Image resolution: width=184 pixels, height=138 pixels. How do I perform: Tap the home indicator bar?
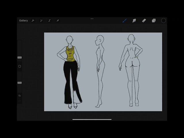pos(92,120)
